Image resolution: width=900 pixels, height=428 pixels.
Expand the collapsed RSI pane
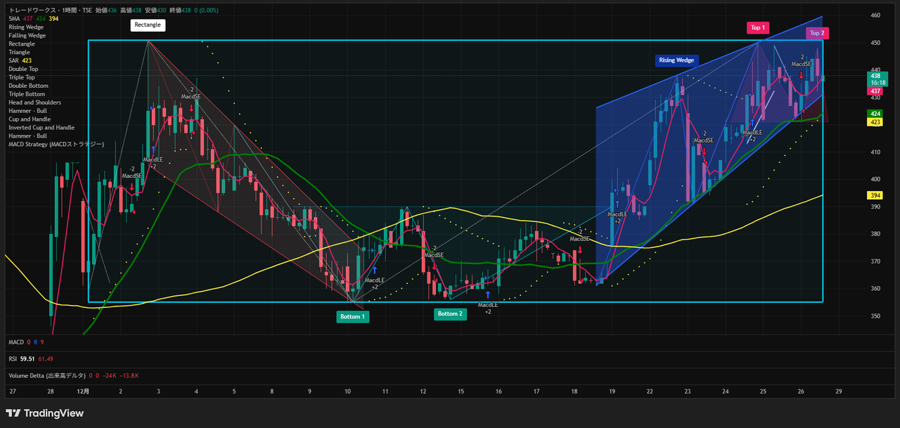pos(13,358)
